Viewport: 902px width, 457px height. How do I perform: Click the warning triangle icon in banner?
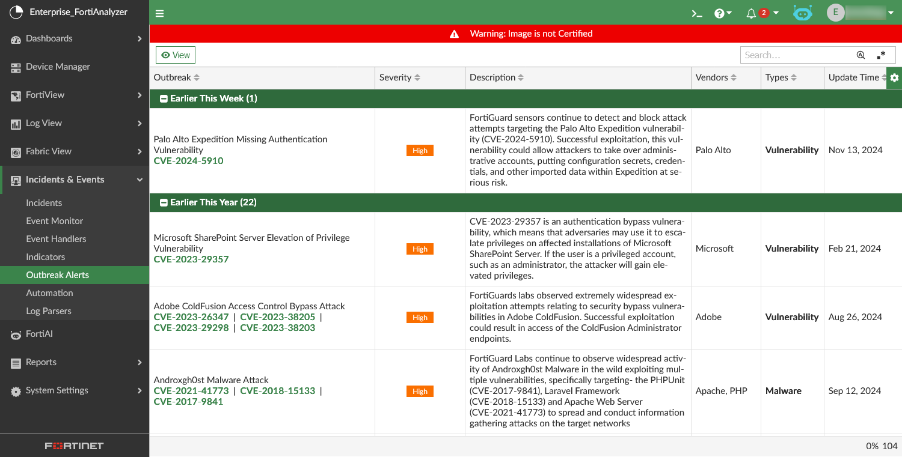(x=455, y=34)
